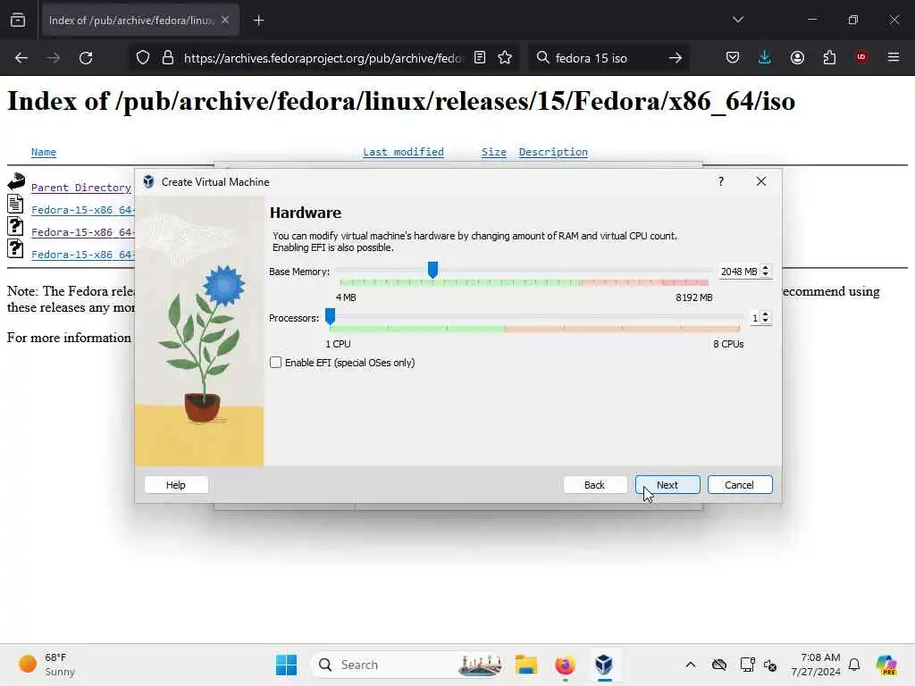
Task: Open Firefox extensions puzzle icon
Action: [x=829, y=57]
